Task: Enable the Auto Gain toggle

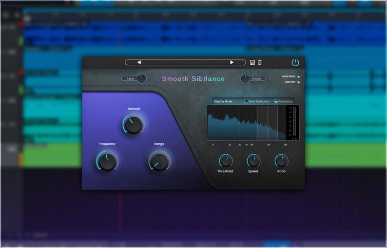Action: [299, 76]
